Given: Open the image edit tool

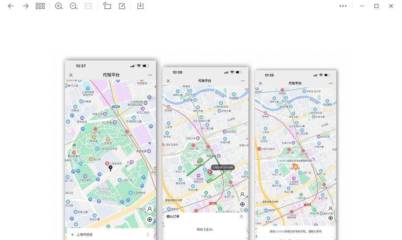Looking at the screenshot, I should [x=122, y=6].
